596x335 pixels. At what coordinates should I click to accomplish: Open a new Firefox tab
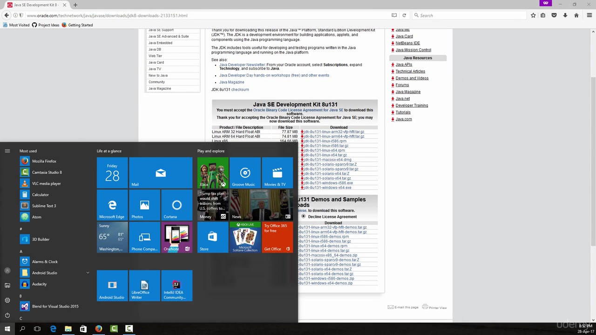(x=75, y=5)
